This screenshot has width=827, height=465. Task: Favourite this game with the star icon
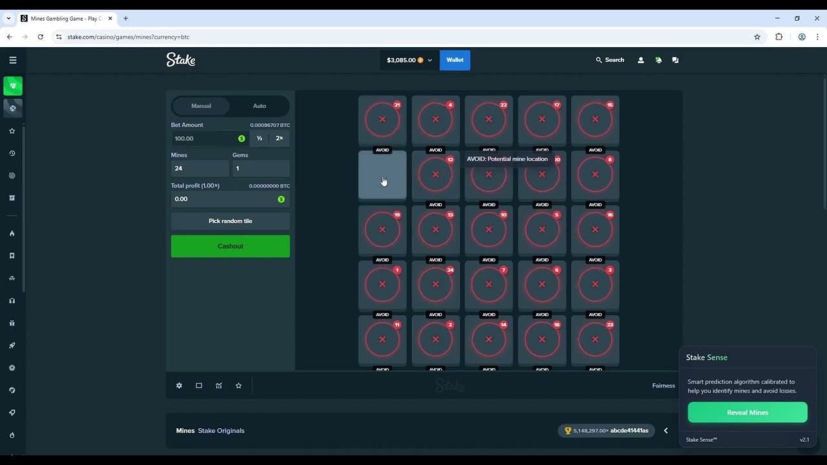click(238, 386)
